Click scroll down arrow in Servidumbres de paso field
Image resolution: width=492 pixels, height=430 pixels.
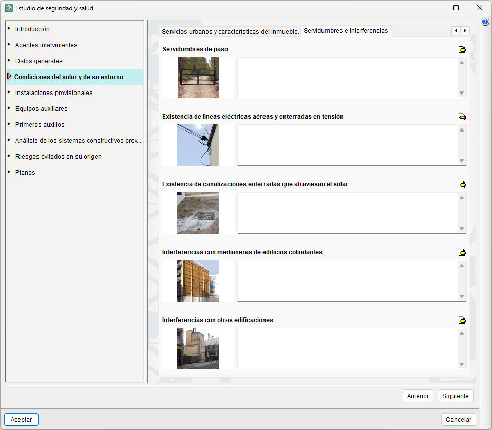(462, 93)
